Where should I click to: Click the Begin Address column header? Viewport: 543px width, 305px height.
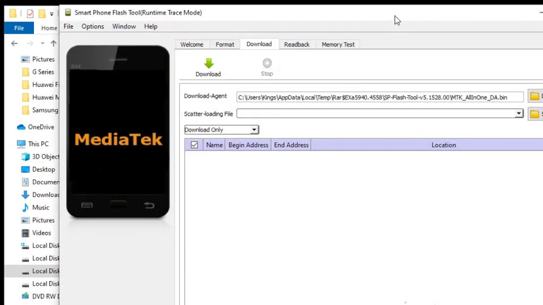[248, 145]
